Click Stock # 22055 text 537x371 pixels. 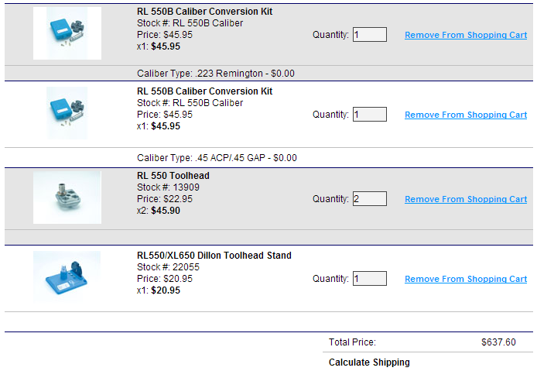pos(168,267)
